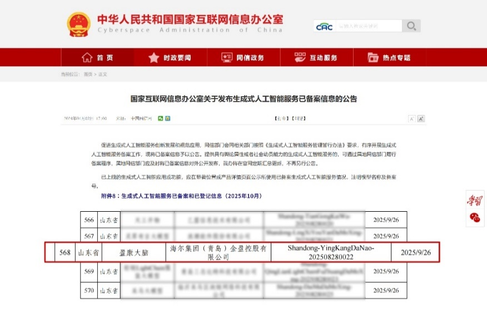Decrease font size with small A button
This screenshot has width=487, height=319.
pos(411,118)
